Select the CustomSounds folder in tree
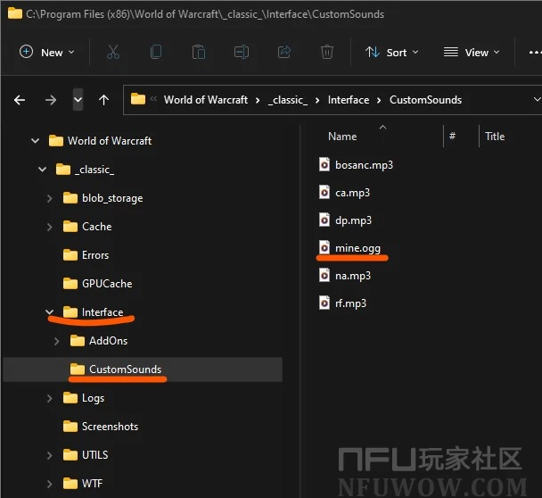Viewport: 542px width, 498px height. pos(125,369)
